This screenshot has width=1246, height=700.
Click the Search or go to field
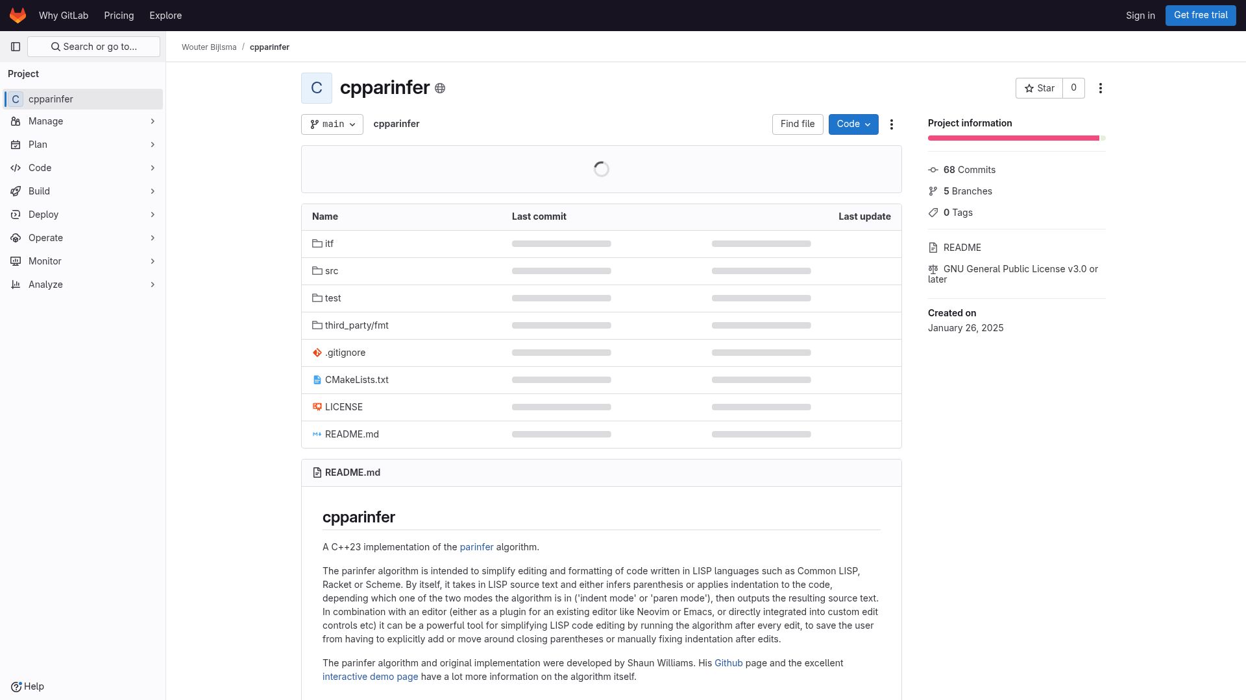tap(94, 47)
